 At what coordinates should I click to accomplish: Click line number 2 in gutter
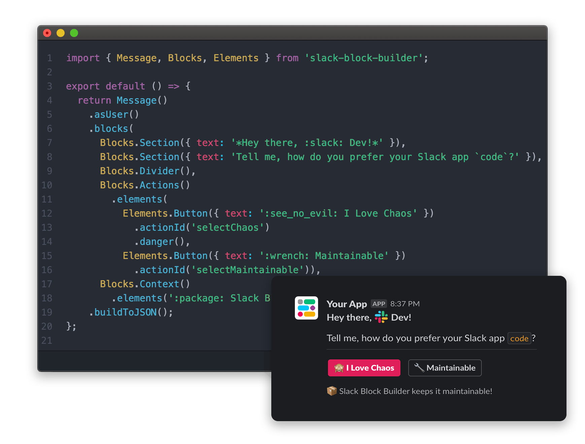(x=49, y=72)
